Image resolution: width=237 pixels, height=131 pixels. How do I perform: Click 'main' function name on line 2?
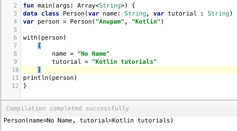tap(45, 6)
